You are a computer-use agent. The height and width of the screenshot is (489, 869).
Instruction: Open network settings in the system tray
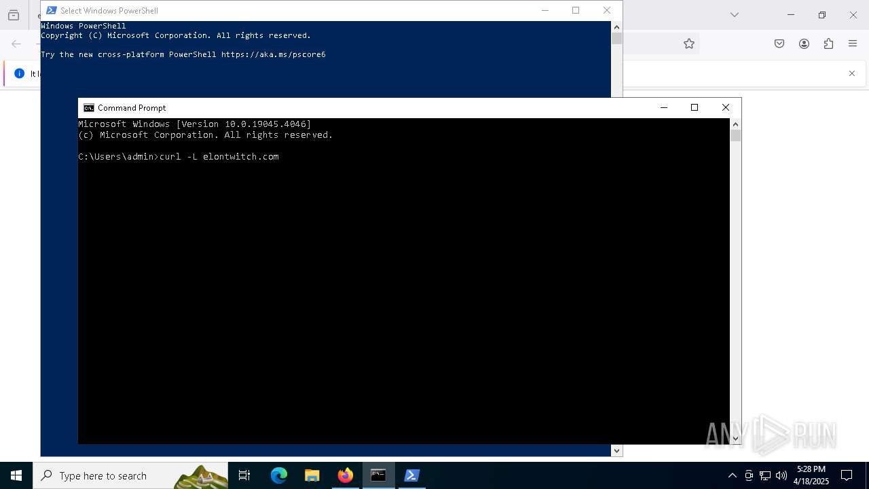click(x=765, y=475)
